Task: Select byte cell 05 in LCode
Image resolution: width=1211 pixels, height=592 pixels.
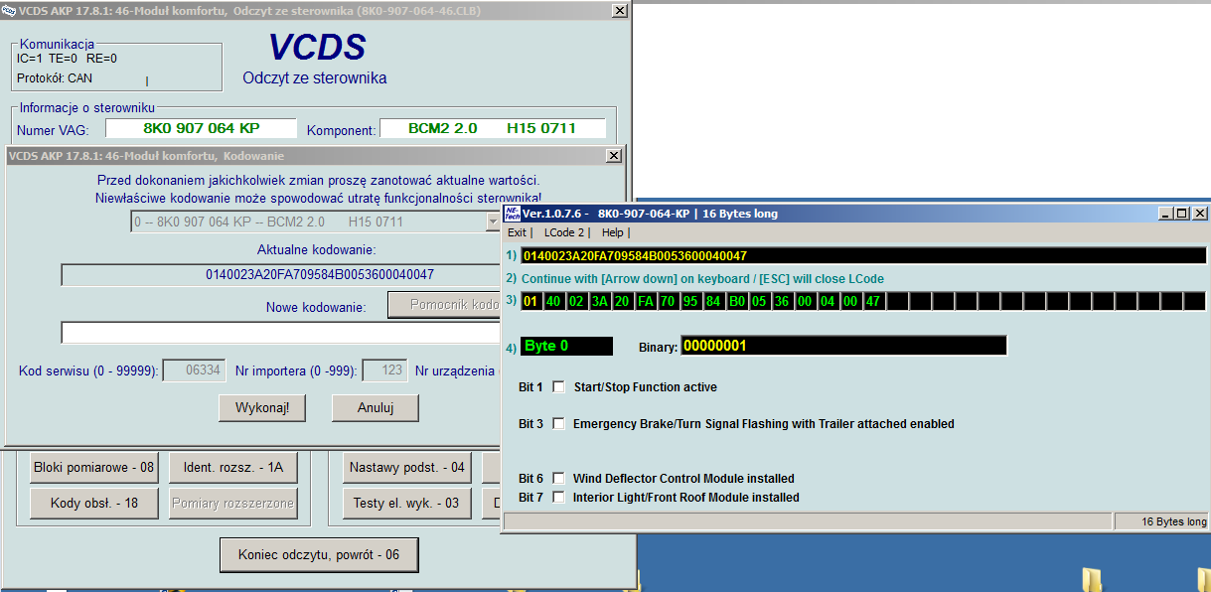Action: [759, 301]
